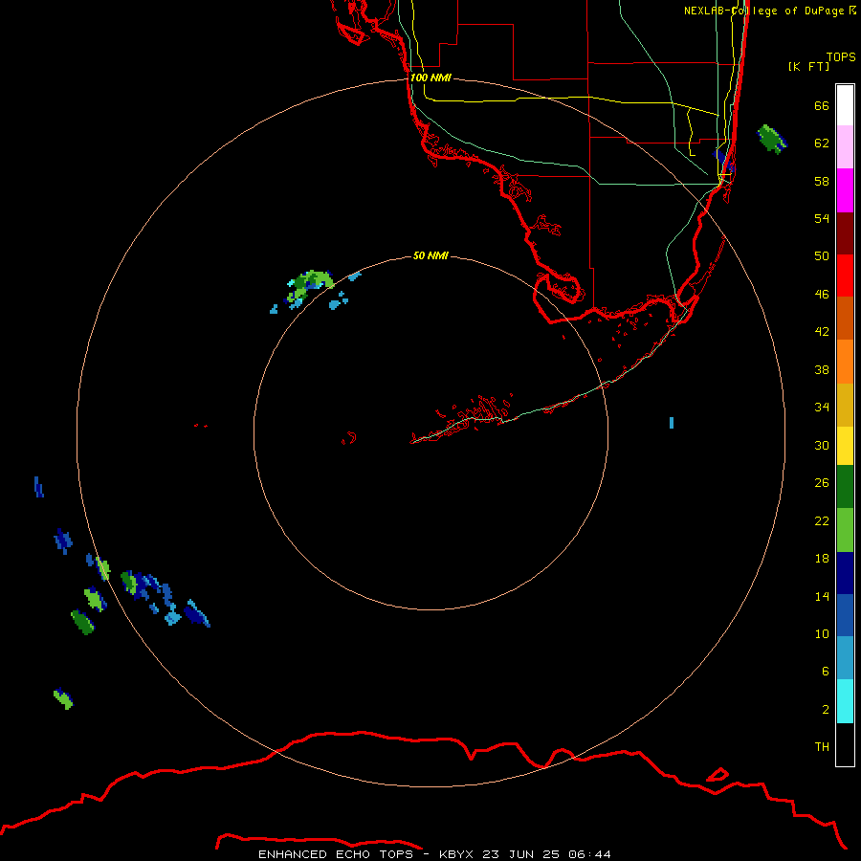Click the '50 NMI' range ring label

pyautogui.click(x=430, y=255)
